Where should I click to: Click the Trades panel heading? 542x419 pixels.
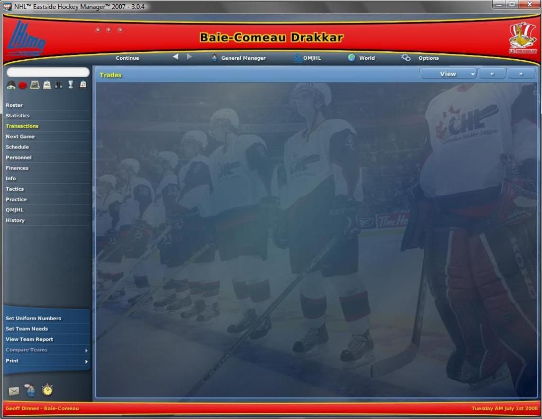coord(111,75)
